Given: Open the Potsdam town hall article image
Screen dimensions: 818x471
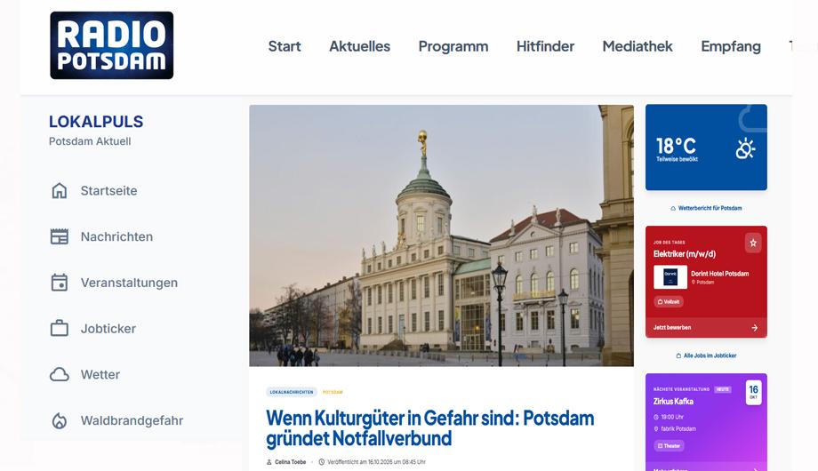Looking at the screenshot, I should coord(441,235).
